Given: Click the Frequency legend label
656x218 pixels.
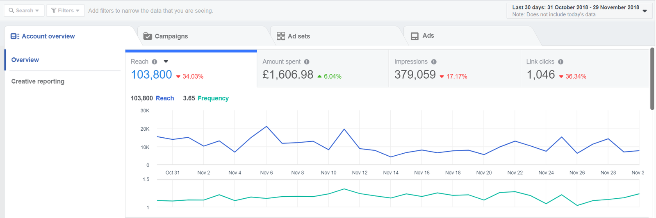Looking at the screenshot, I should [x=213, y=98].
